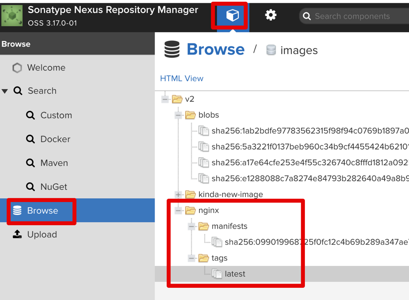
Task: Open Docker search
Action: pos(55,139)
